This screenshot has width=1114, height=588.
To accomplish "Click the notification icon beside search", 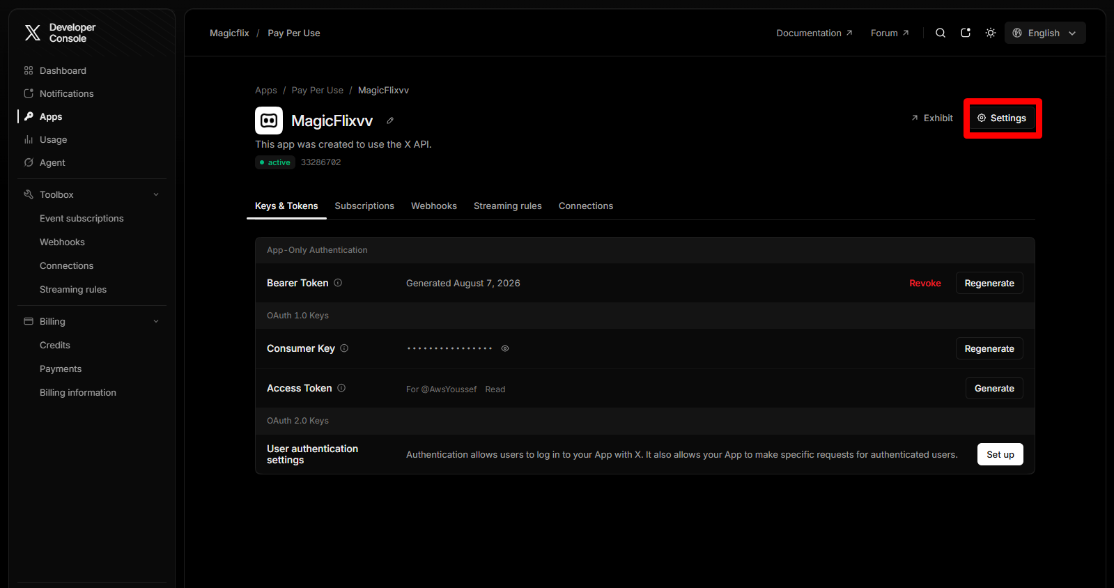I will point(966,33).
